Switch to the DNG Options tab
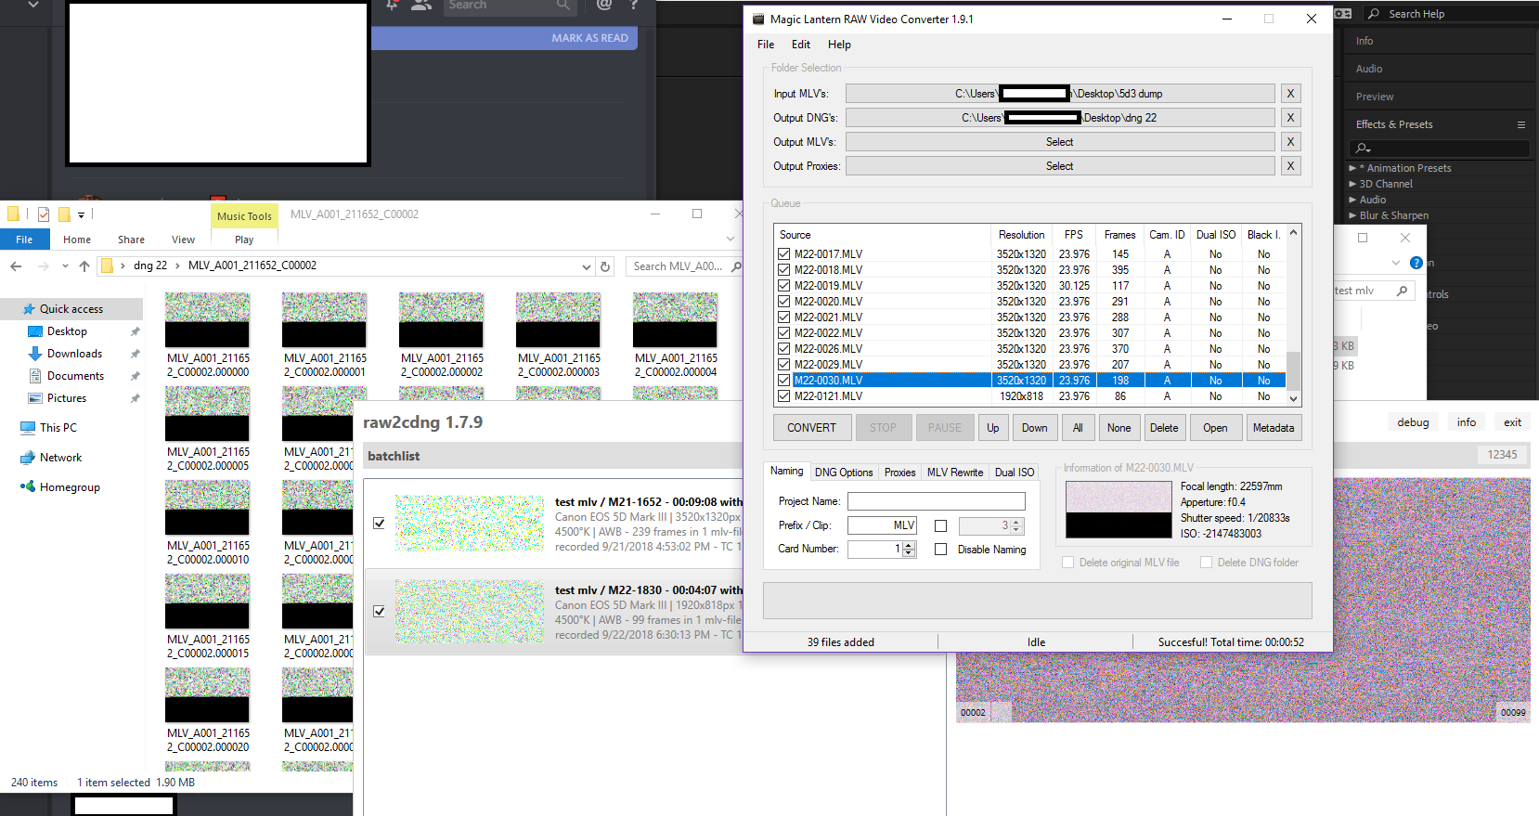1539x816 pixels. point(844,473)
